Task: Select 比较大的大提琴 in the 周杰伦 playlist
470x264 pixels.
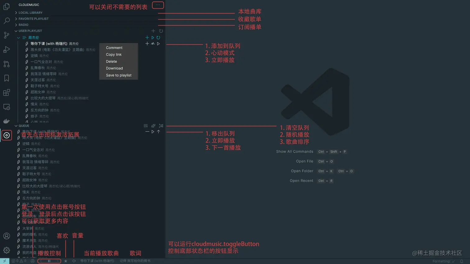Action: [43, 98]
